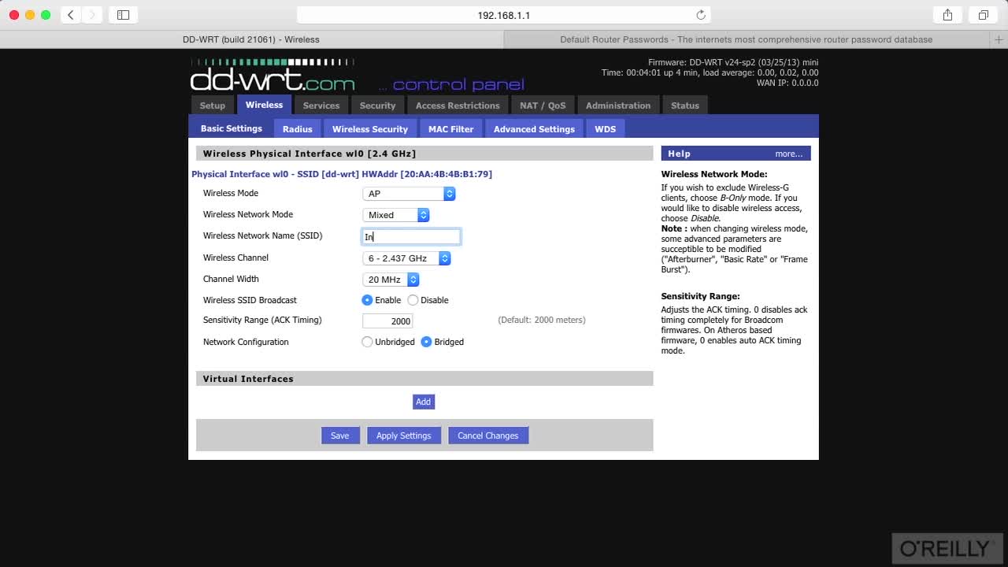Choose Unbridged network configuration

(x=367, y=342)
